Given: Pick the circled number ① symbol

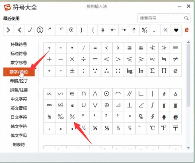Looking at the screenshot, I should point(40,30).
